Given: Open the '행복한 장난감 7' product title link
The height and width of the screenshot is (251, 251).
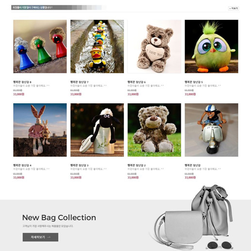Looking at the screenshot, I should click(x=79, y=82).
